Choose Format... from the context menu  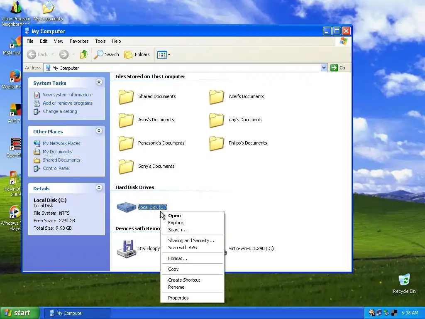point(193,258)
